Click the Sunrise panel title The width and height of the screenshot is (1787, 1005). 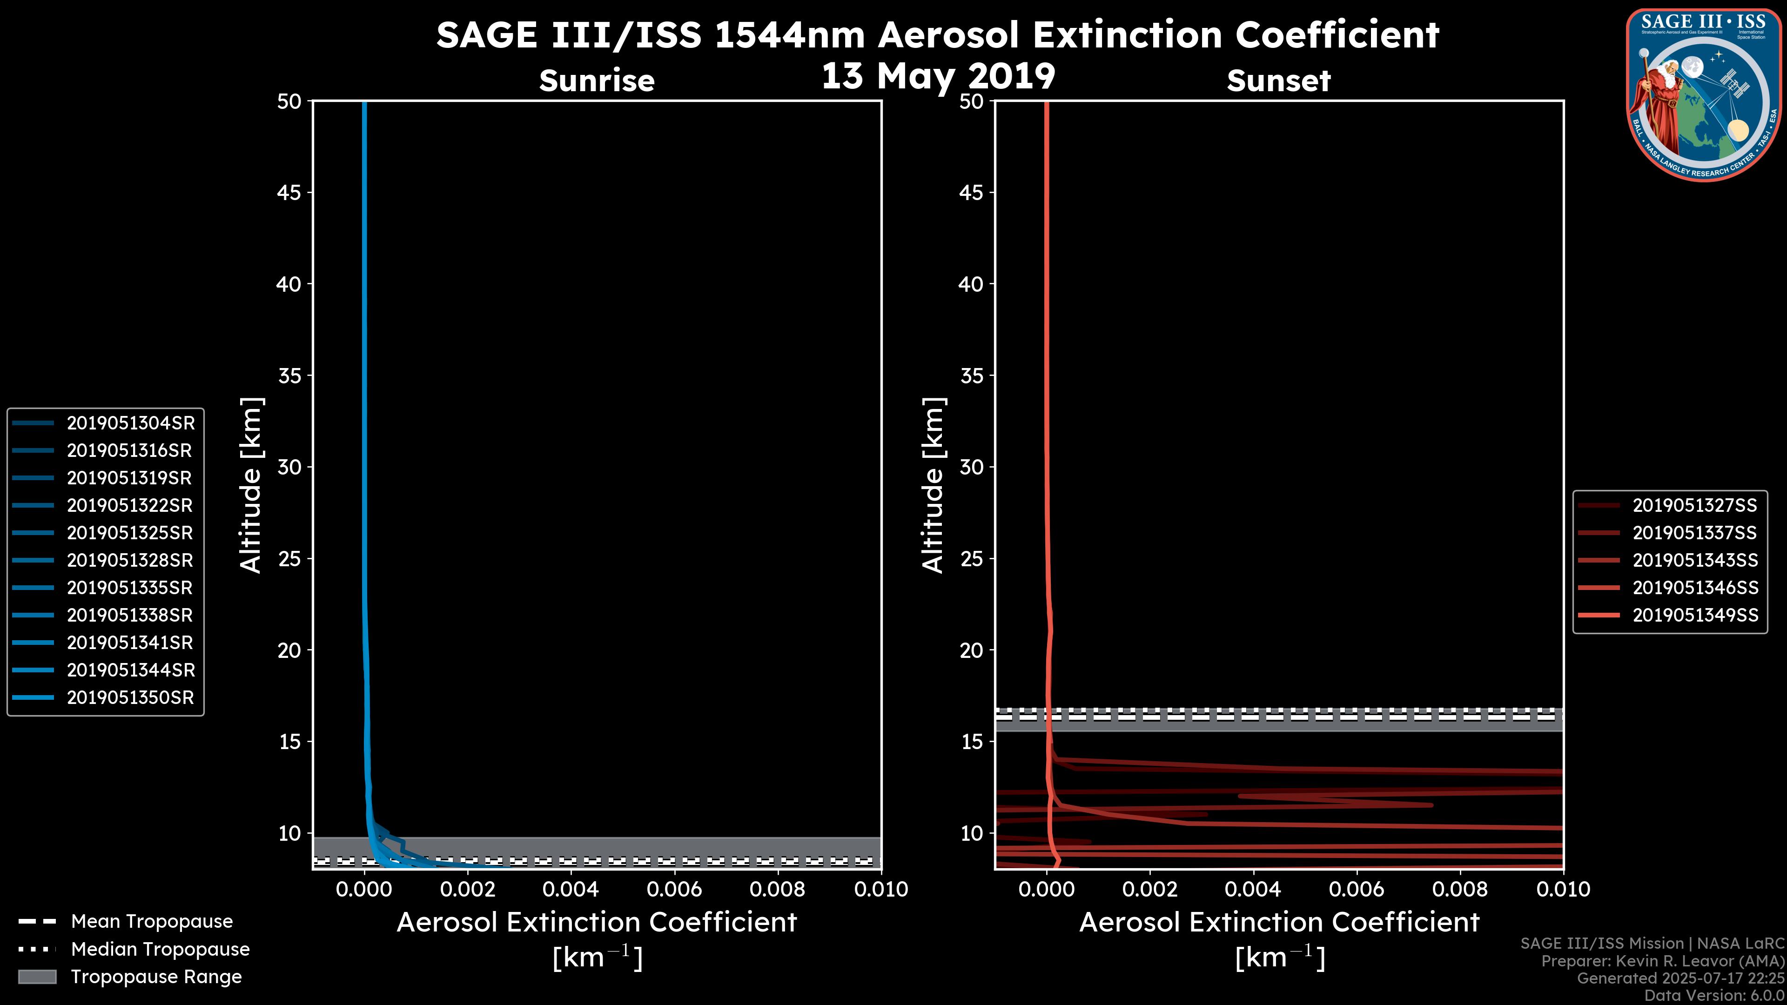point(597,81)
